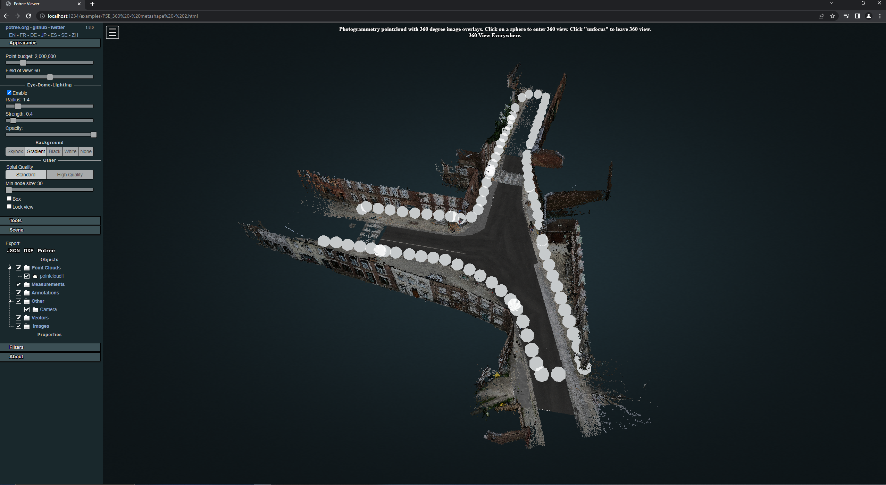Image resolution: width=886 pixels, height=485 pixels.
Task: Click the pointcloud1 cloud icon
Action: coord(35,276)
